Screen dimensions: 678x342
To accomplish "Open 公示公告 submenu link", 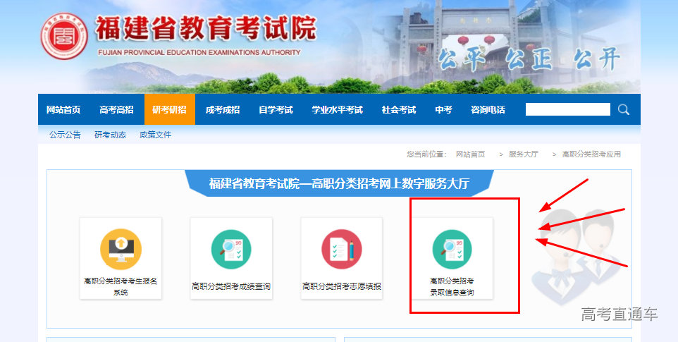I will point(65,135).
